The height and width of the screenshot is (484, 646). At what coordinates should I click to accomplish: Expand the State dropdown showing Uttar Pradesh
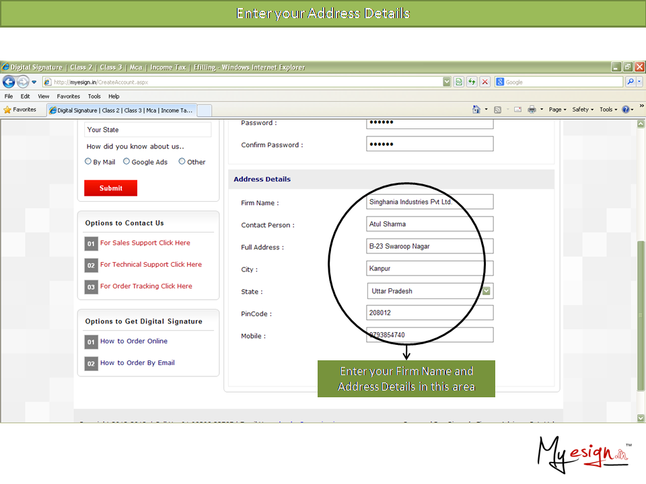pyautogui.click(x=487, y=291)
